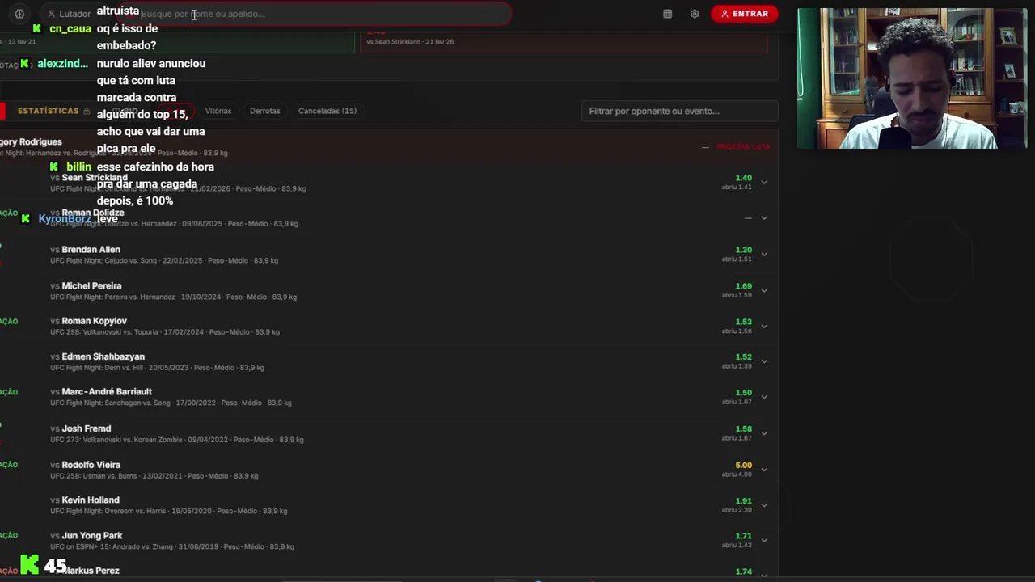Click chat username KyronBorz
Screen dimensions: 1035x582
(65, 219)
